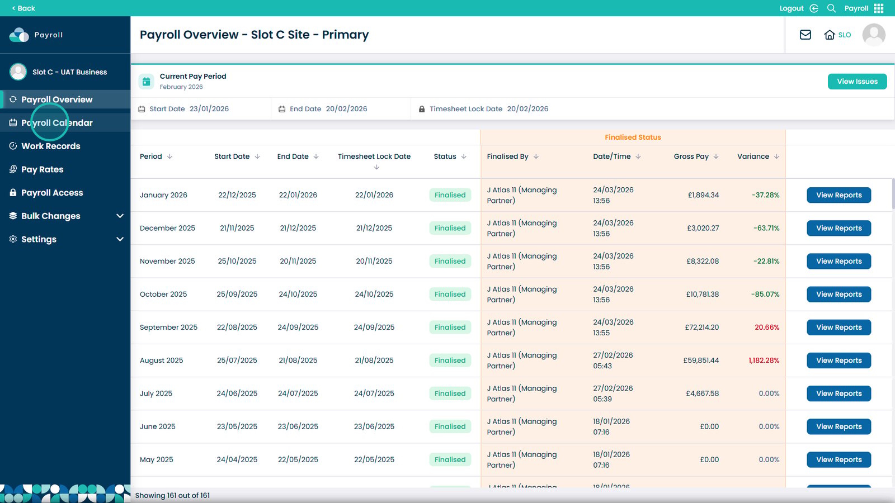Image resolution: width=895 pixels, height=503 pixels.
Task: Click the 'February 2026' pay period text
Action: coord(181,87)
